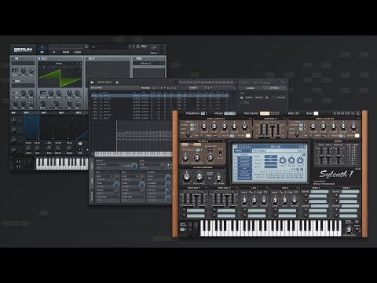Enable Serum's FILTER switch
377x283 pixels.
[x=134, y=59]
